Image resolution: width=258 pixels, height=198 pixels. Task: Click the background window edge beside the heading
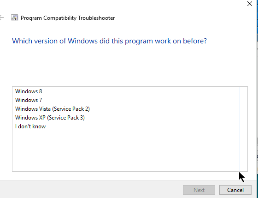tap(258, 41)
